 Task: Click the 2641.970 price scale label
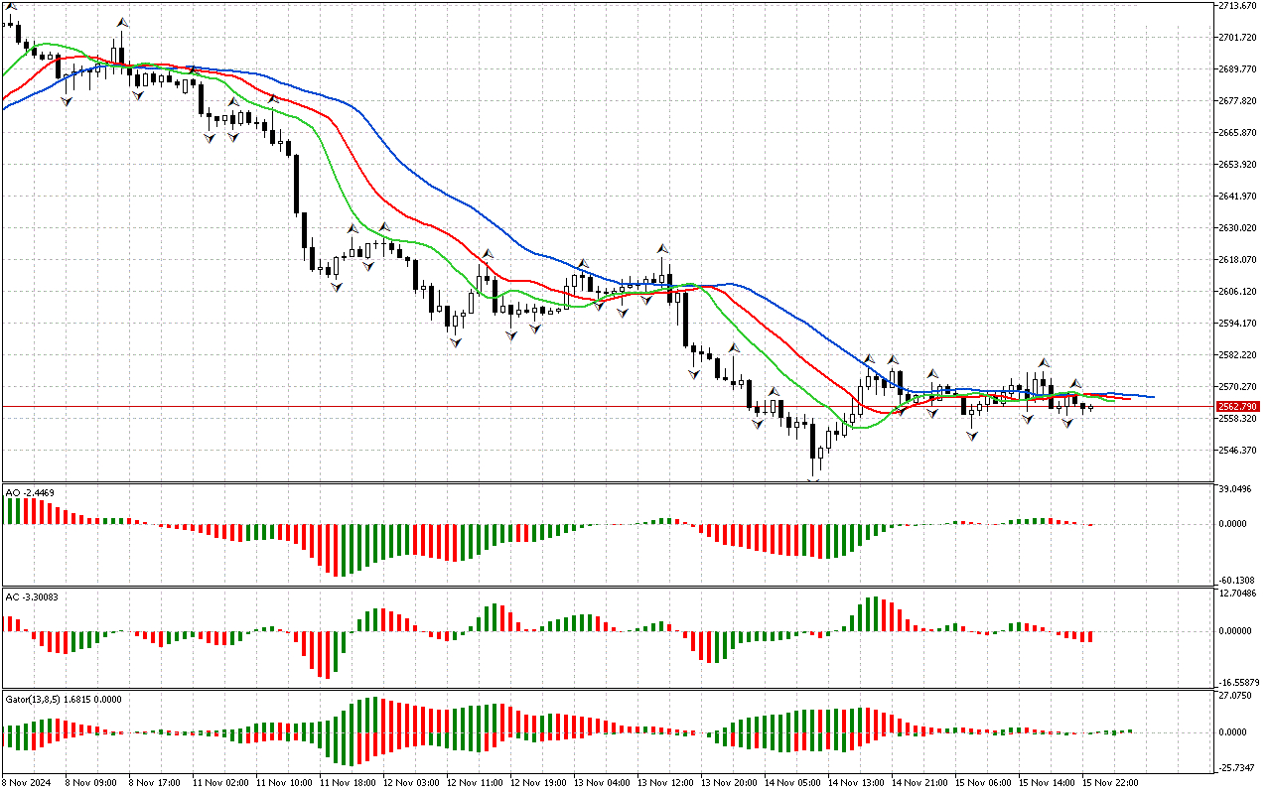(1238, 197)
